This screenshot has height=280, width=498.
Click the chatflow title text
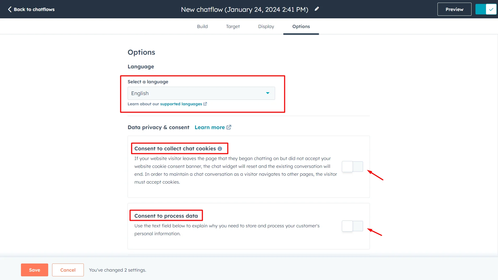pos(244,9)
